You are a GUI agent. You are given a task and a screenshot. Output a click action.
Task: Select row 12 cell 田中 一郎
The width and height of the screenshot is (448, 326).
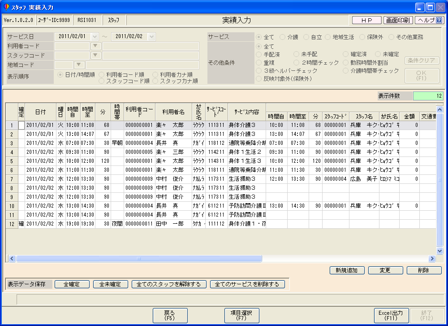173,224
